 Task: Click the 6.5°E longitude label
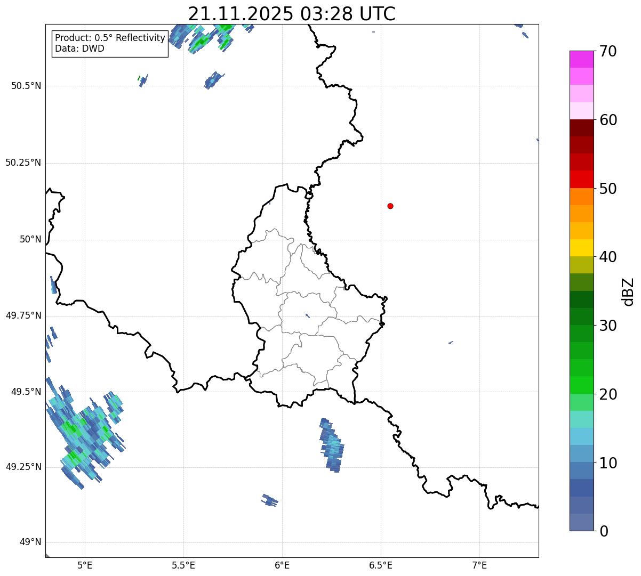(381, 565)
